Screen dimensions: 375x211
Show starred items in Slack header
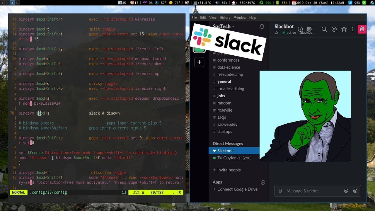344,29
